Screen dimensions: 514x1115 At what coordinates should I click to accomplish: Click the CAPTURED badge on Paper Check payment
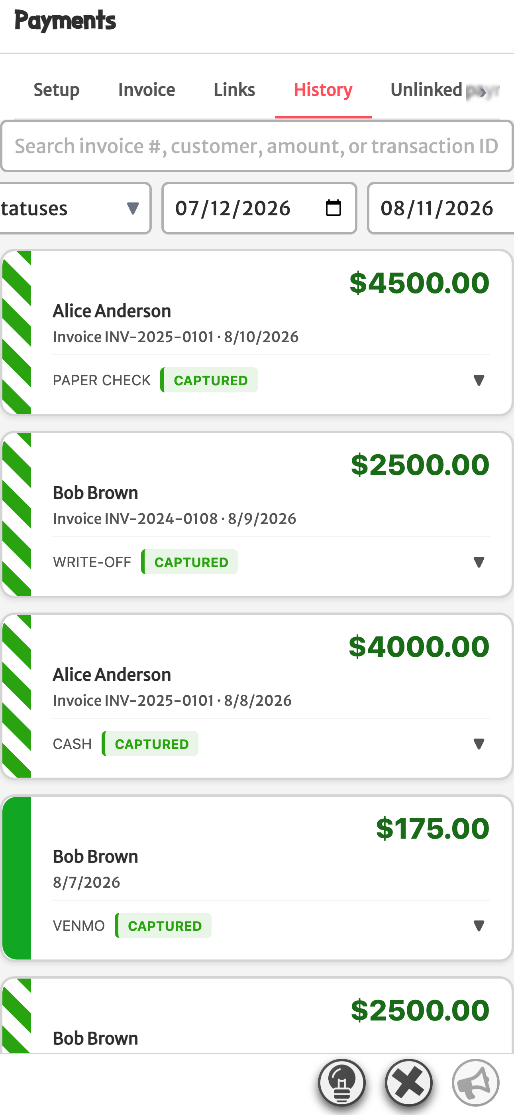coord(210,380)
